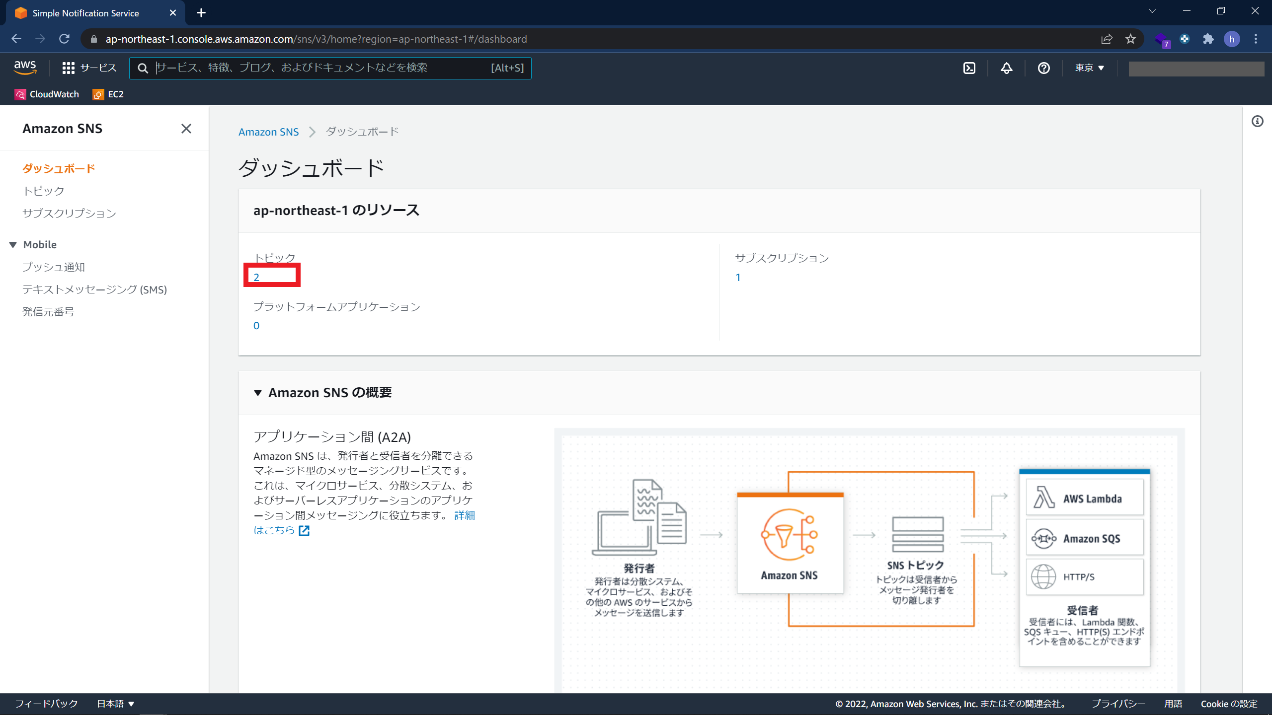Go forward in browser history

click(x=40, y=39)
